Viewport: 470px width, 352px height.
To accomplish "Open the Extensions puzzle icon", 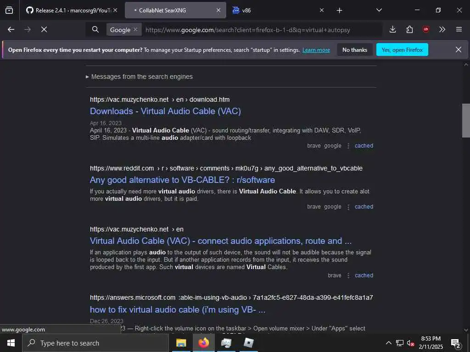I will pos(409,29).
